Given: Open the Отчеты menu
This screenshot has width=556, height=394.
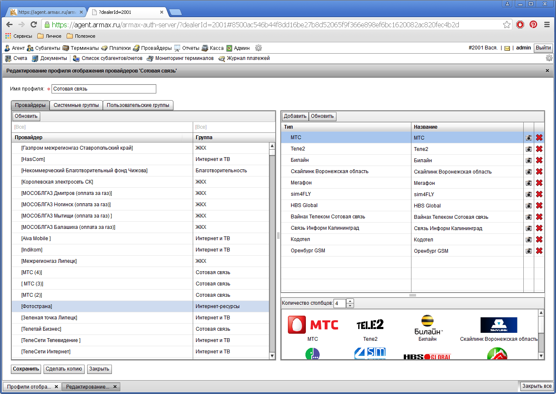Looking at the screenshot, I should 187,48.
